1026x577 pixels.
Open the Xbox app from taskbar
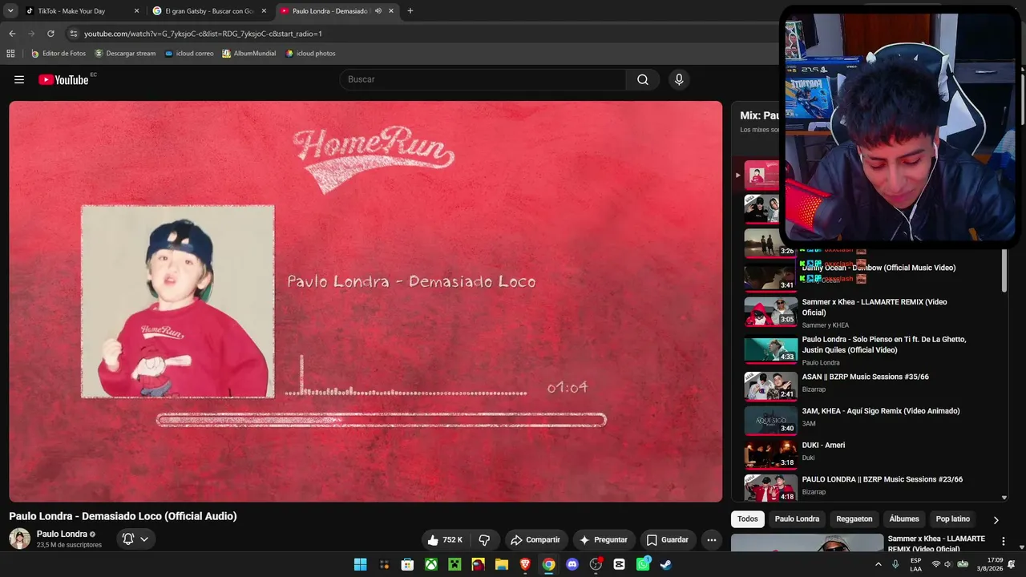(x=431, y=564)
